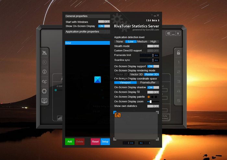The image size is (227, 160).
Task: Open the Setup button
Action: pyautogui.click(x=105, y=141)
